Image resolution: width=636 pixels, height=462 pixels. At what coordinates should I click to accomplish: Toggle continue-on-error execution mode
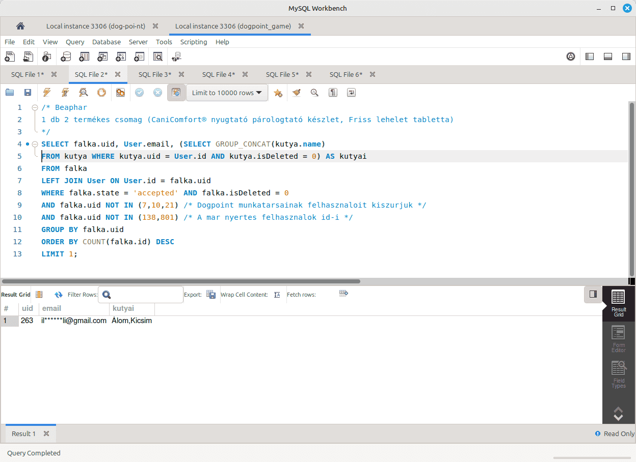pyautogui.click(x=120, y=93)
